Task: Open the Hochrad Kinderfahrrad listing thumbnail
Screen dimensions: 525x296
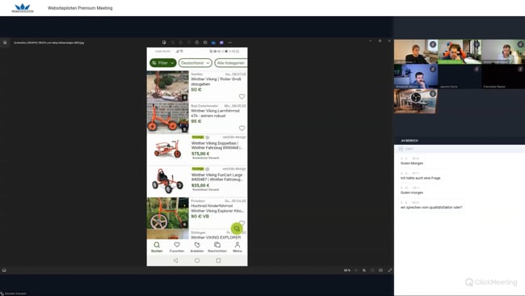Action: click(168, 213)
